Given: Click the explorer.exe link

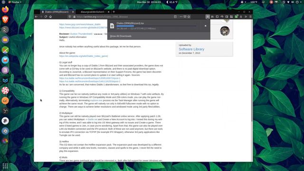Looking at the screenshot, I should point(96,100).
